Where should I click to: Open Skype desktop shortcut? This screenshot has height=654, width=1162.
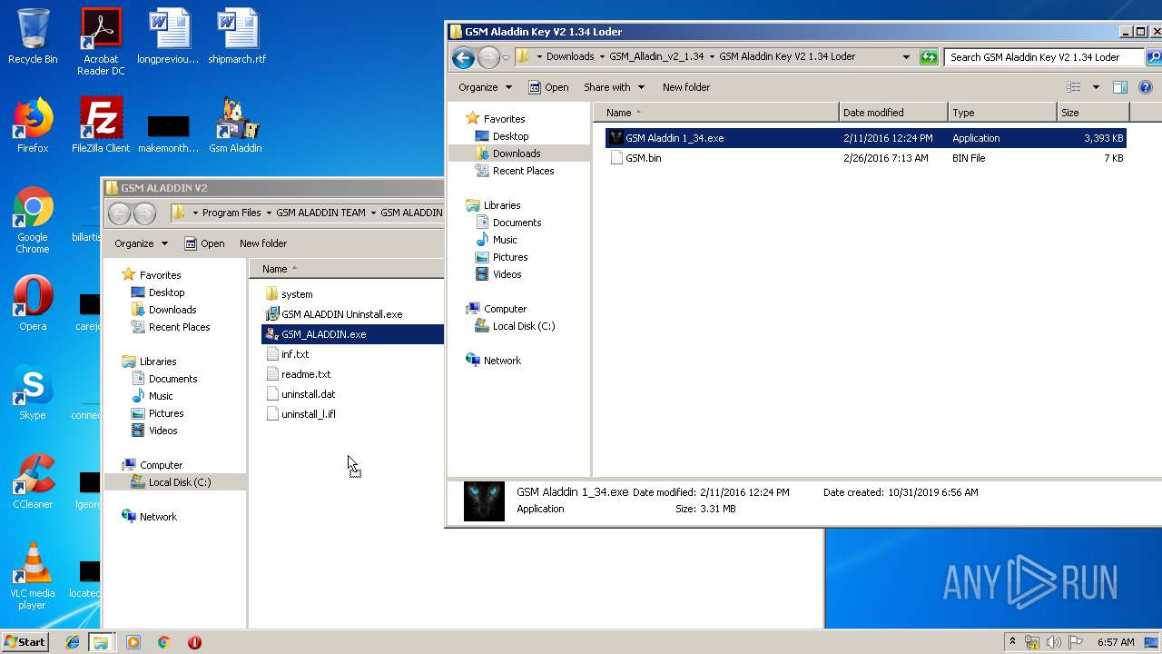tap(33, 392)
